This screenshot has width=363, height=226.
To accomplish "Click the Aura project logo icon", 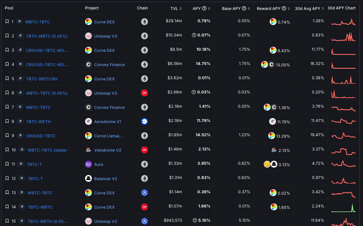I will point(88,164).
